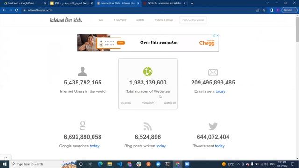Image resolution: width=299 pixels, height=168 pixels.
Task: Click the 6,692,890,058 searches counter
Action: click(x=83, y=137)
